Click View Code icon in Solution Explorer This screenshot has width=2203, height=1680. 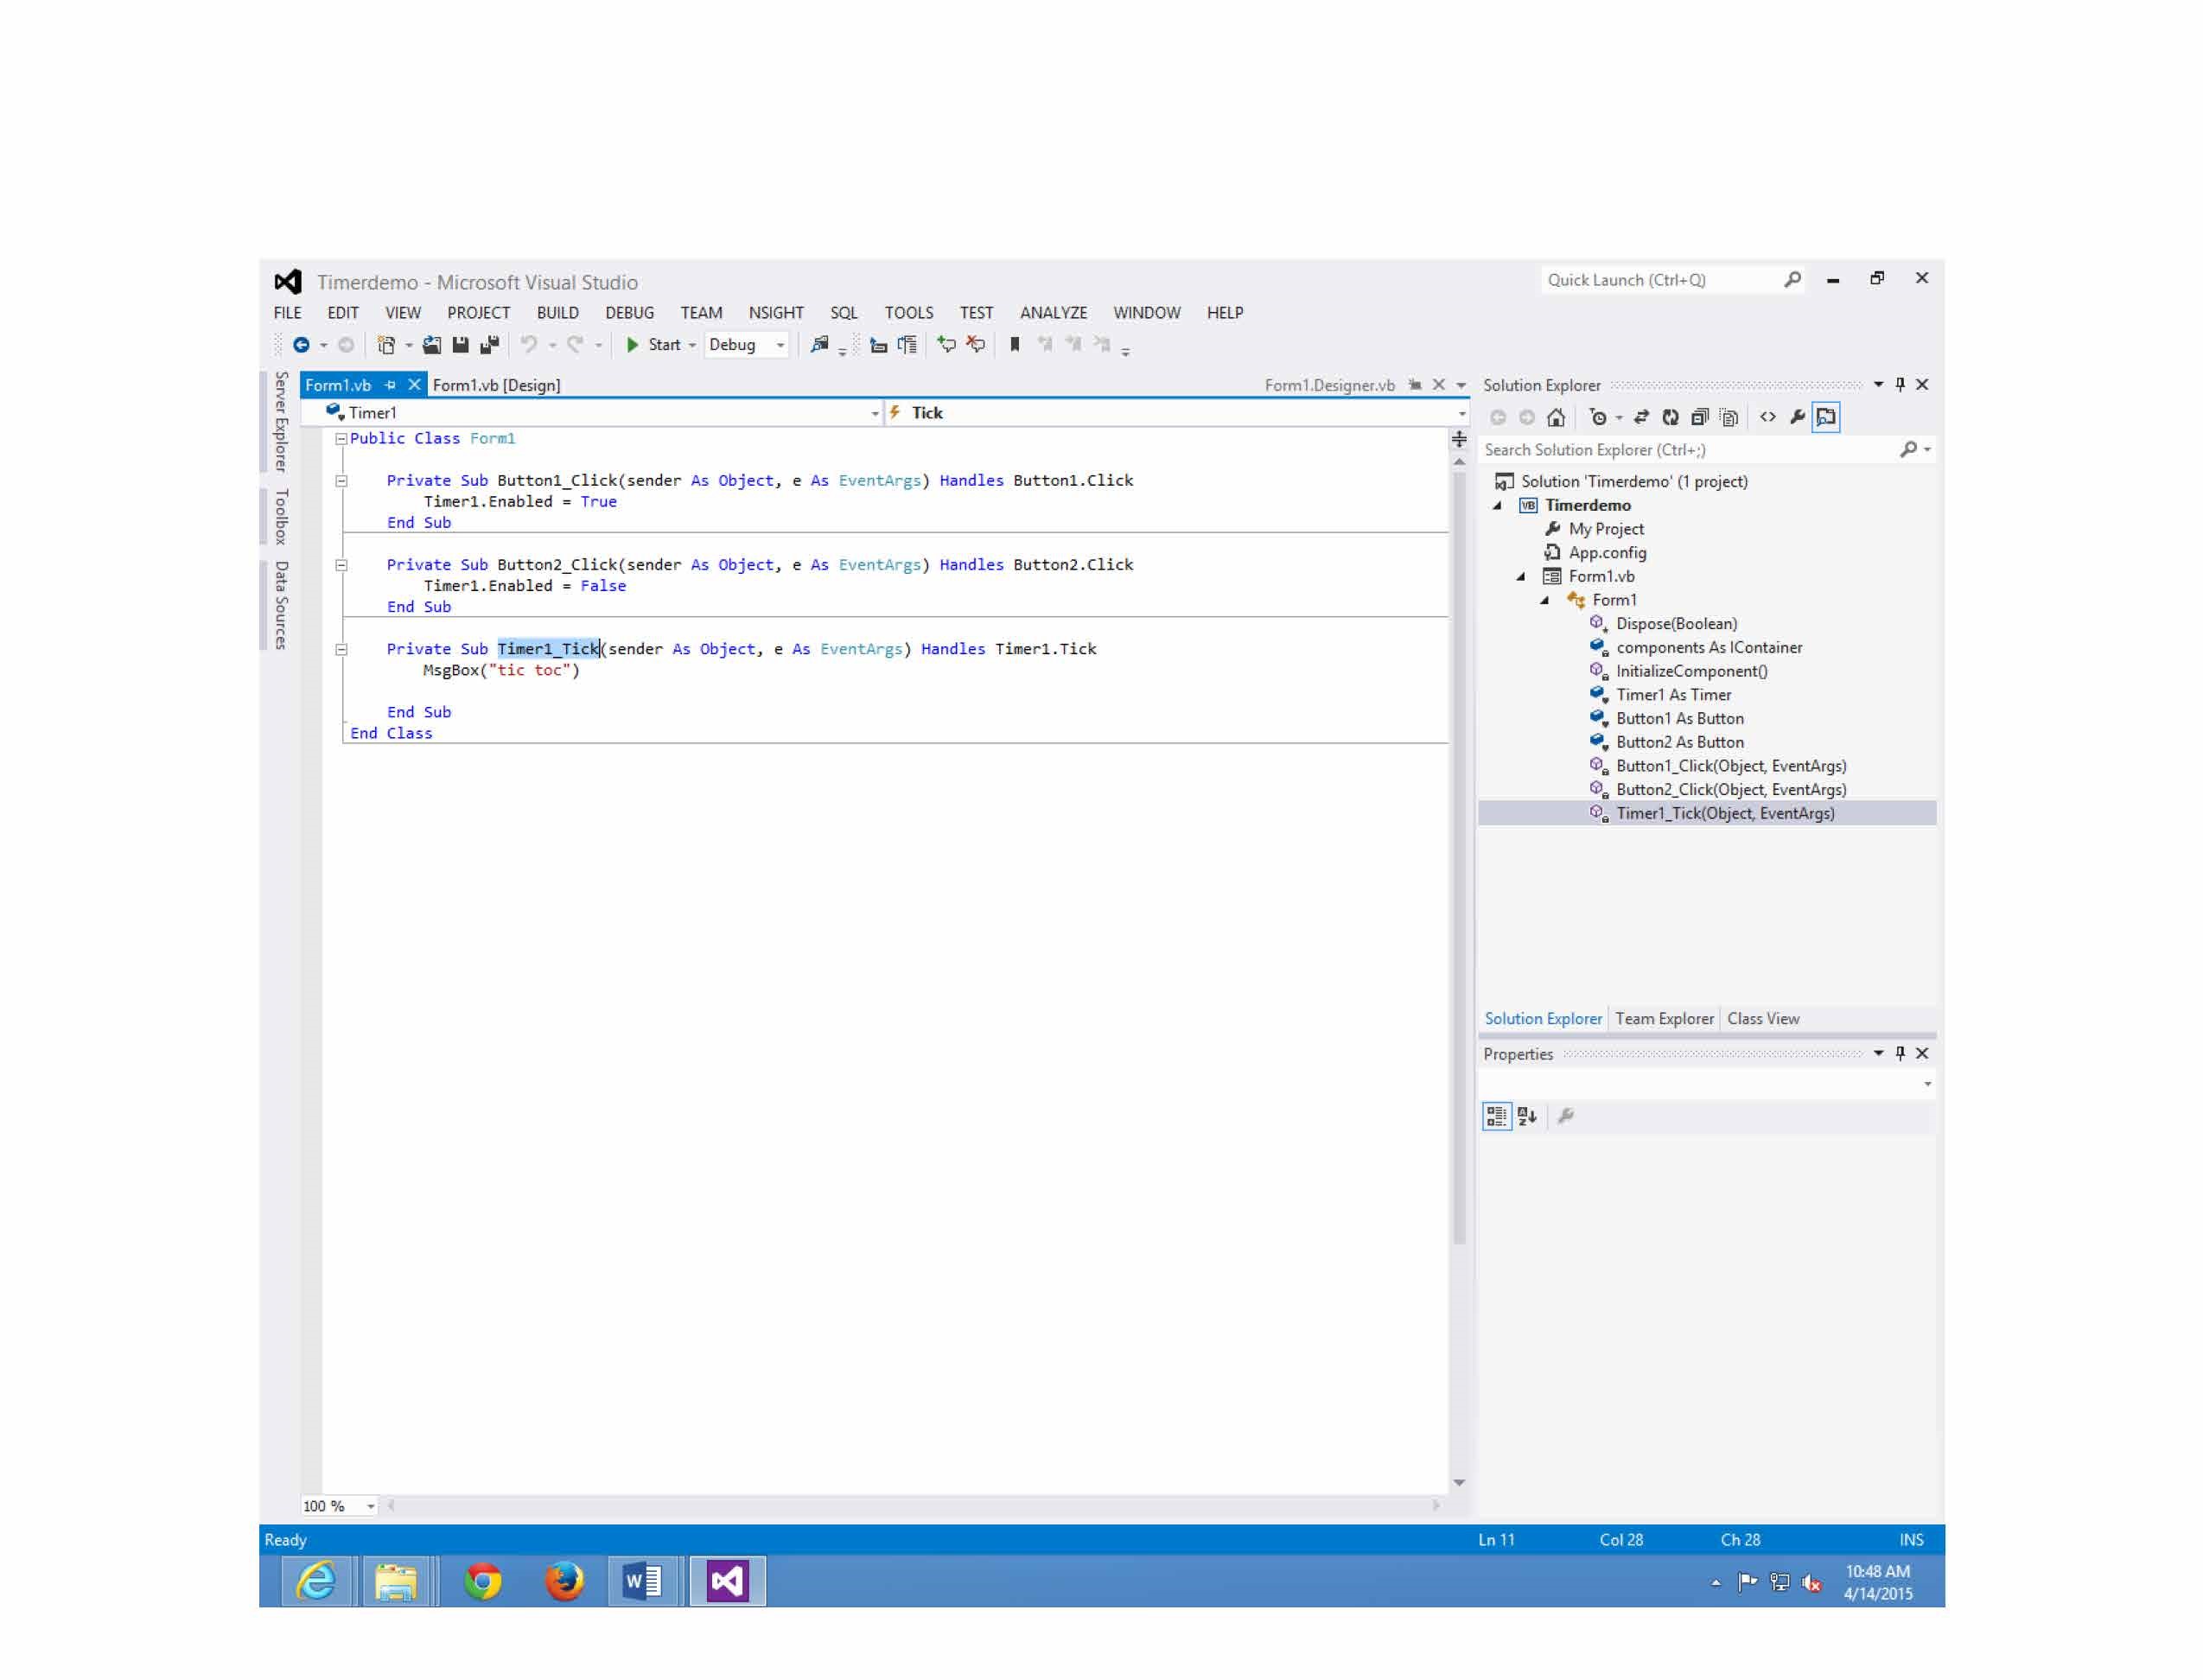[x=1767, y=418]
